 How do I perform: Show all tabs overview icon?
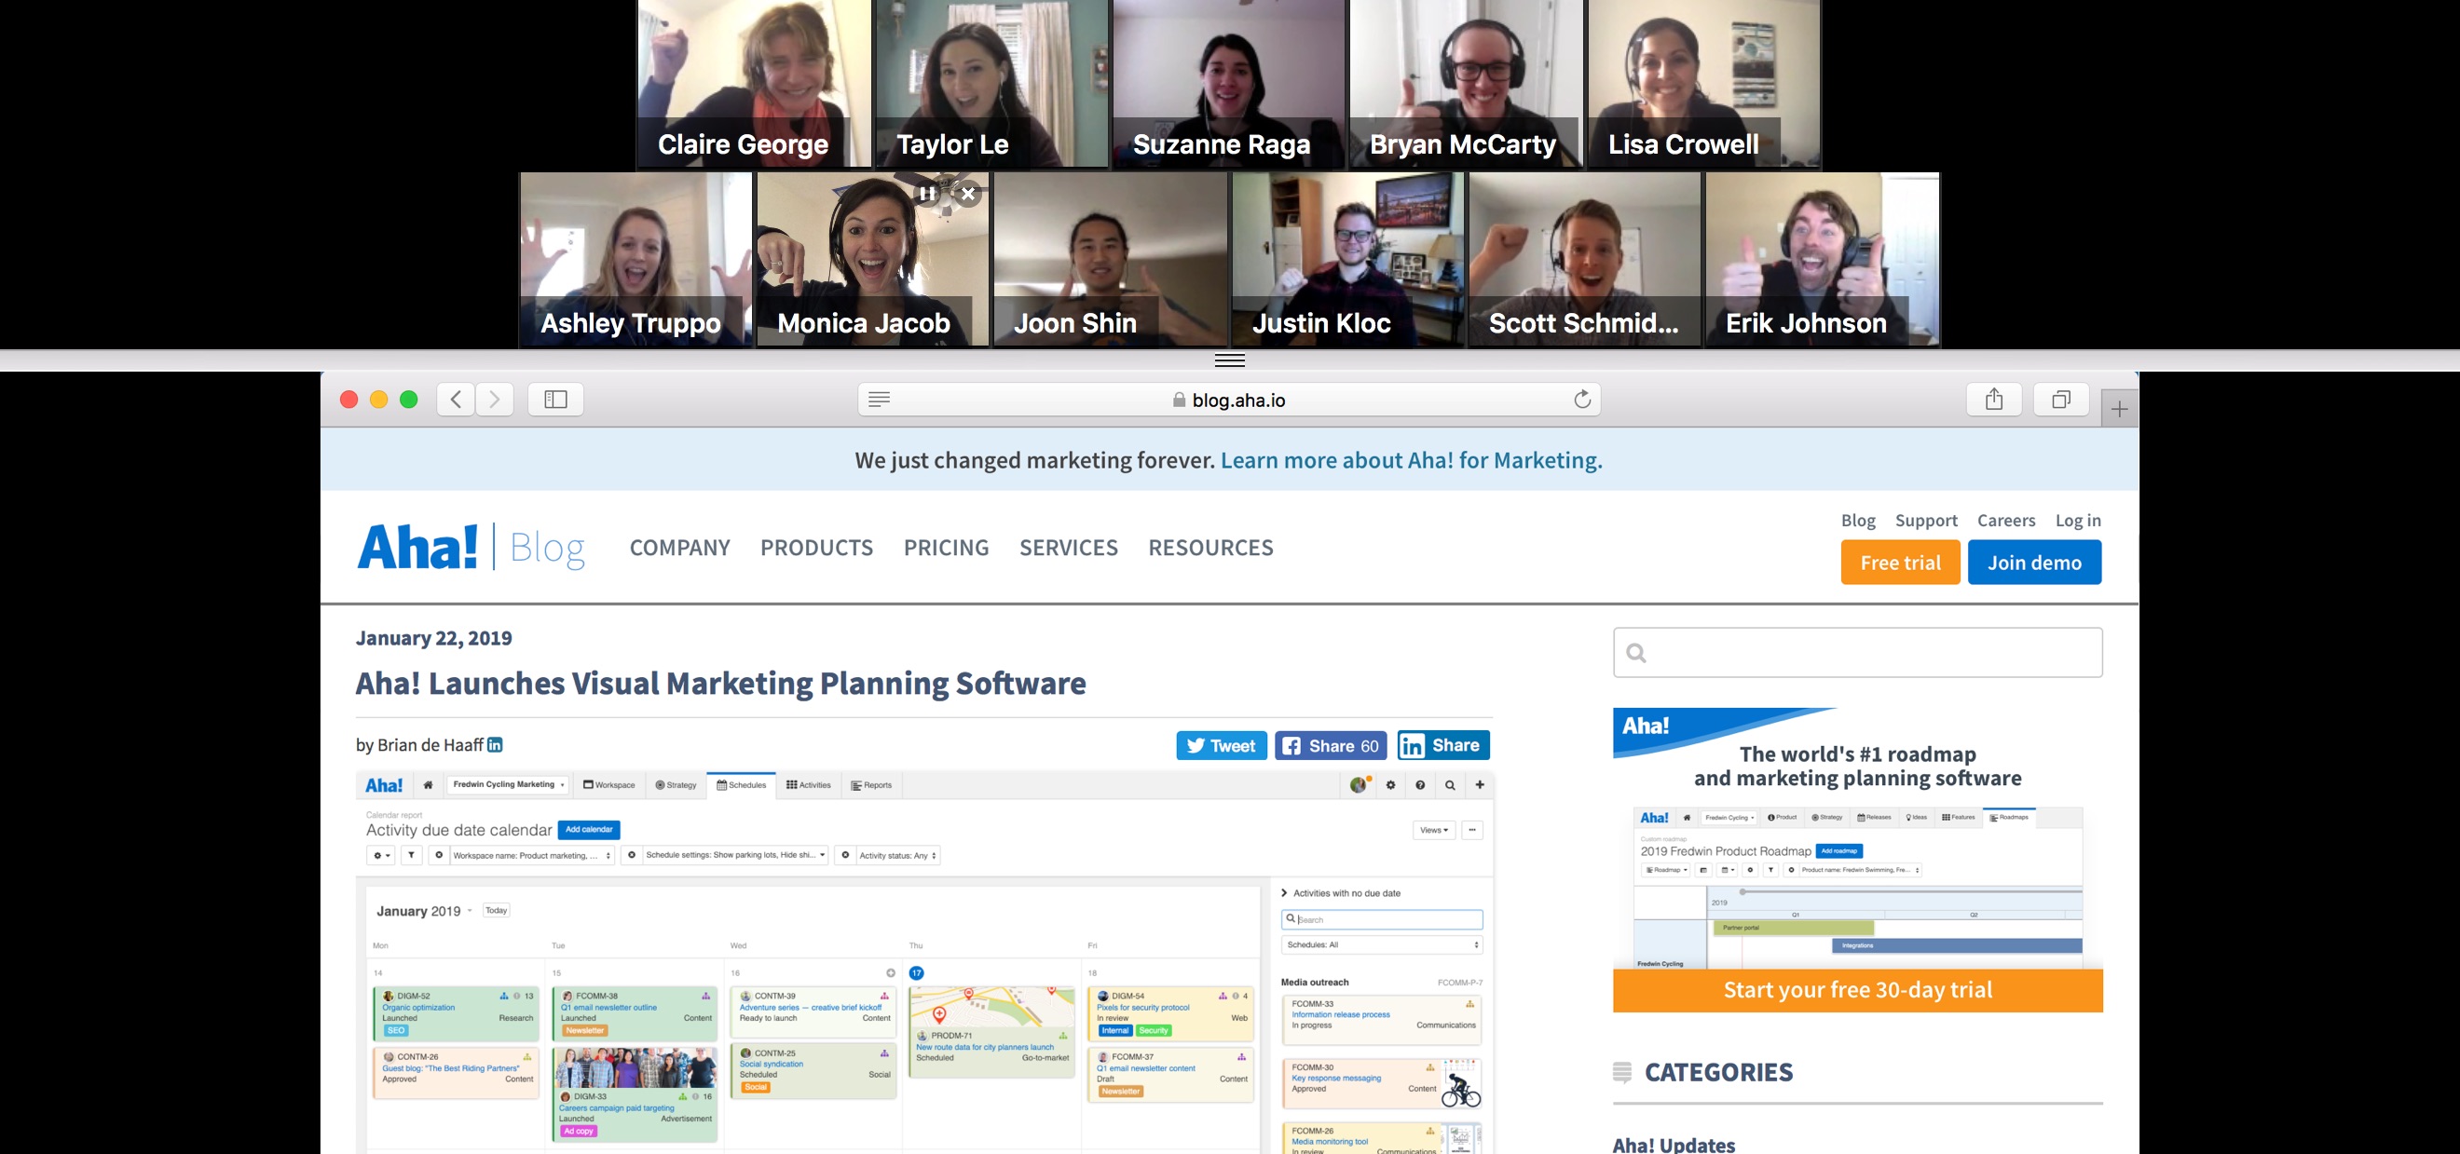coord(2062,399)
